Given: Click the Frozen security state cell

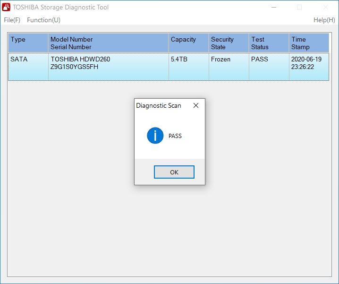Looking at the screenshot, I should click(x=229, y=67).
